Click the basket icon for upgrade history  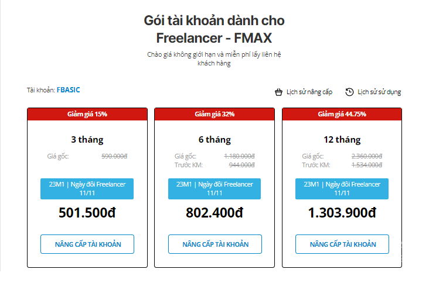tap(278, 92)
